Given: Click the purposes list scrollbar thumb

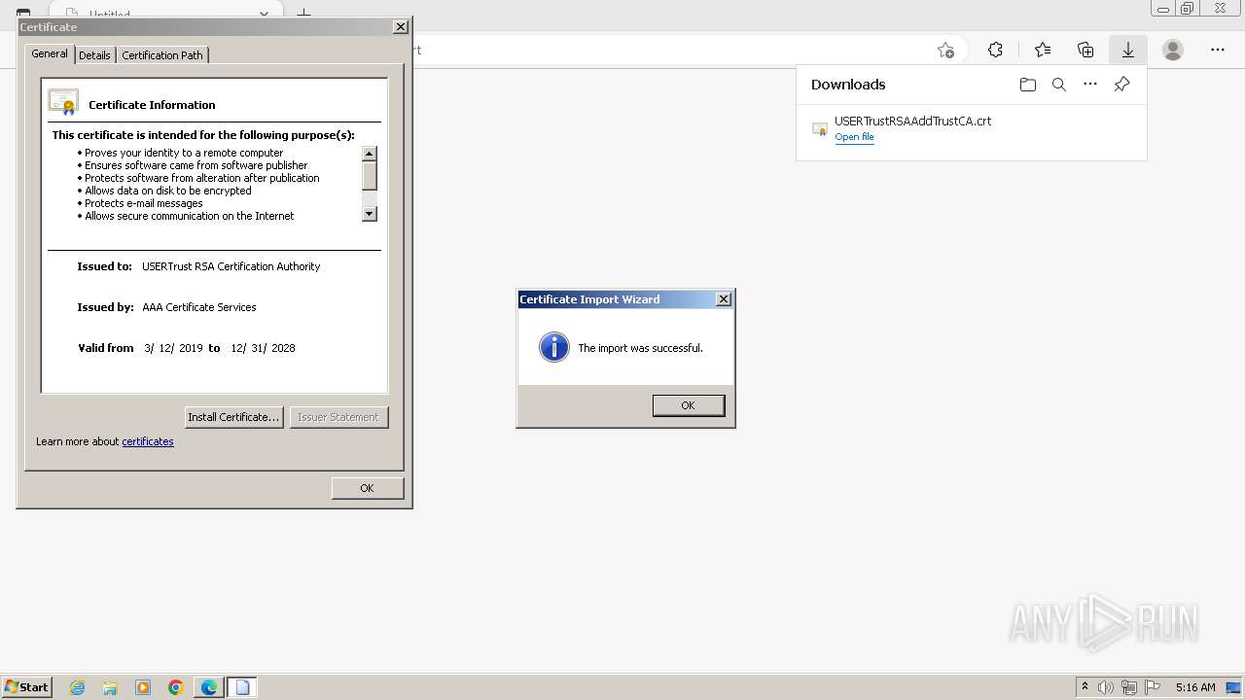Looking at the screenshot, I should [370, 176].
